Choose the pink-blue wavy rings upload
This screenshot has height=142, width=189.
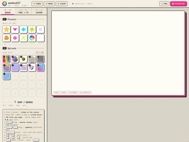pos(15,68)
